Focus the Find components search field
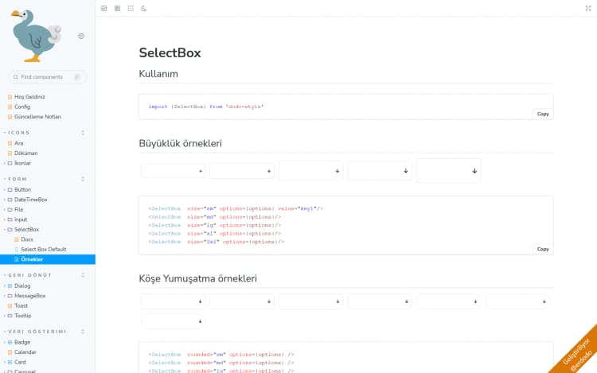 [47, 77]
